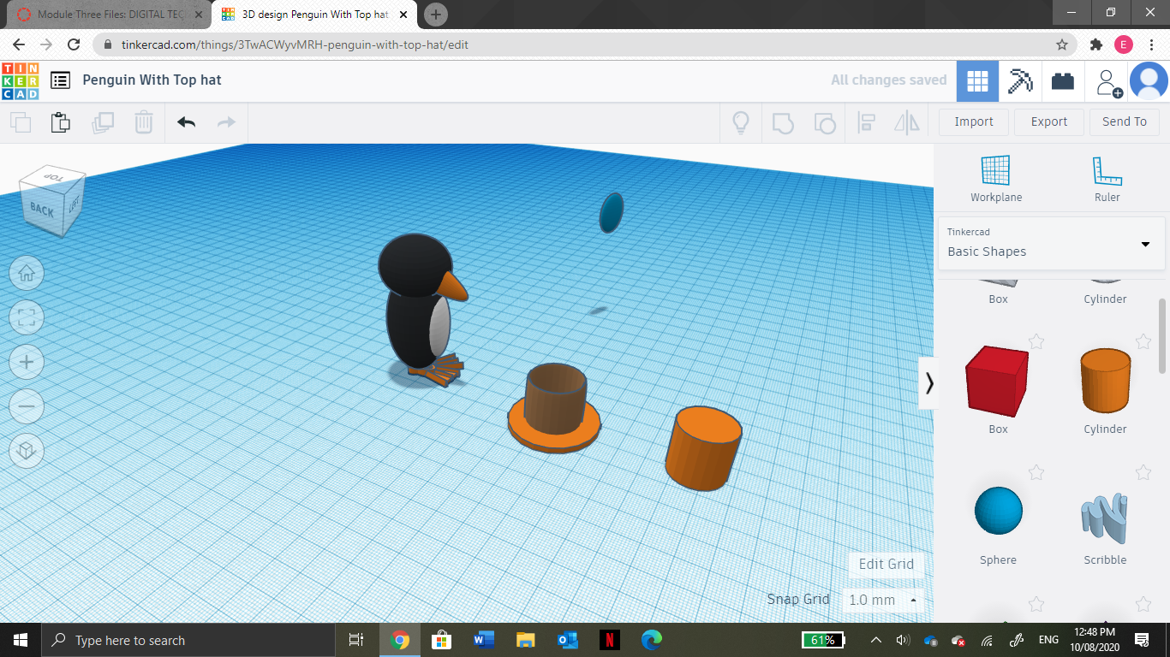This screenshot has width=1170, height=657.
Task: Select the penguin model
Action: coord(421,311)
